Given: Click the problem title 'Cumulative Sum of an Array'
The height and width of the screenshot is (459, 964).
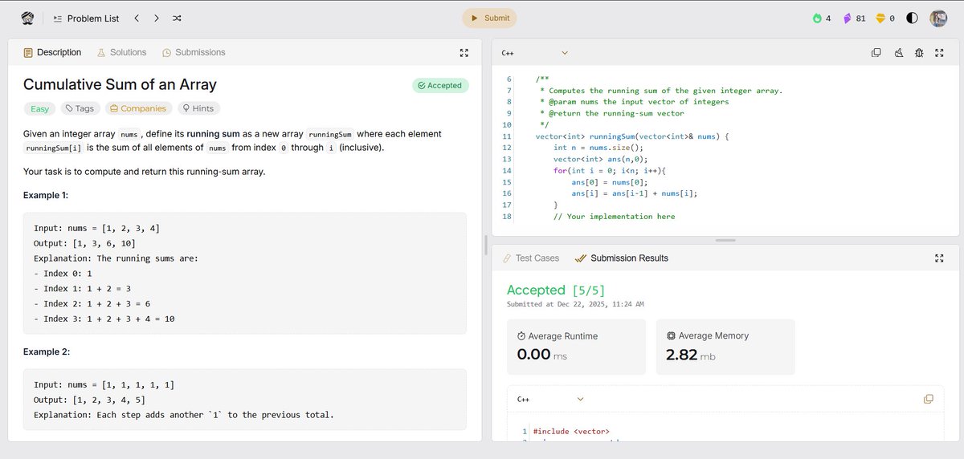Looking at the screenshot, I should (x=120, y=84).
